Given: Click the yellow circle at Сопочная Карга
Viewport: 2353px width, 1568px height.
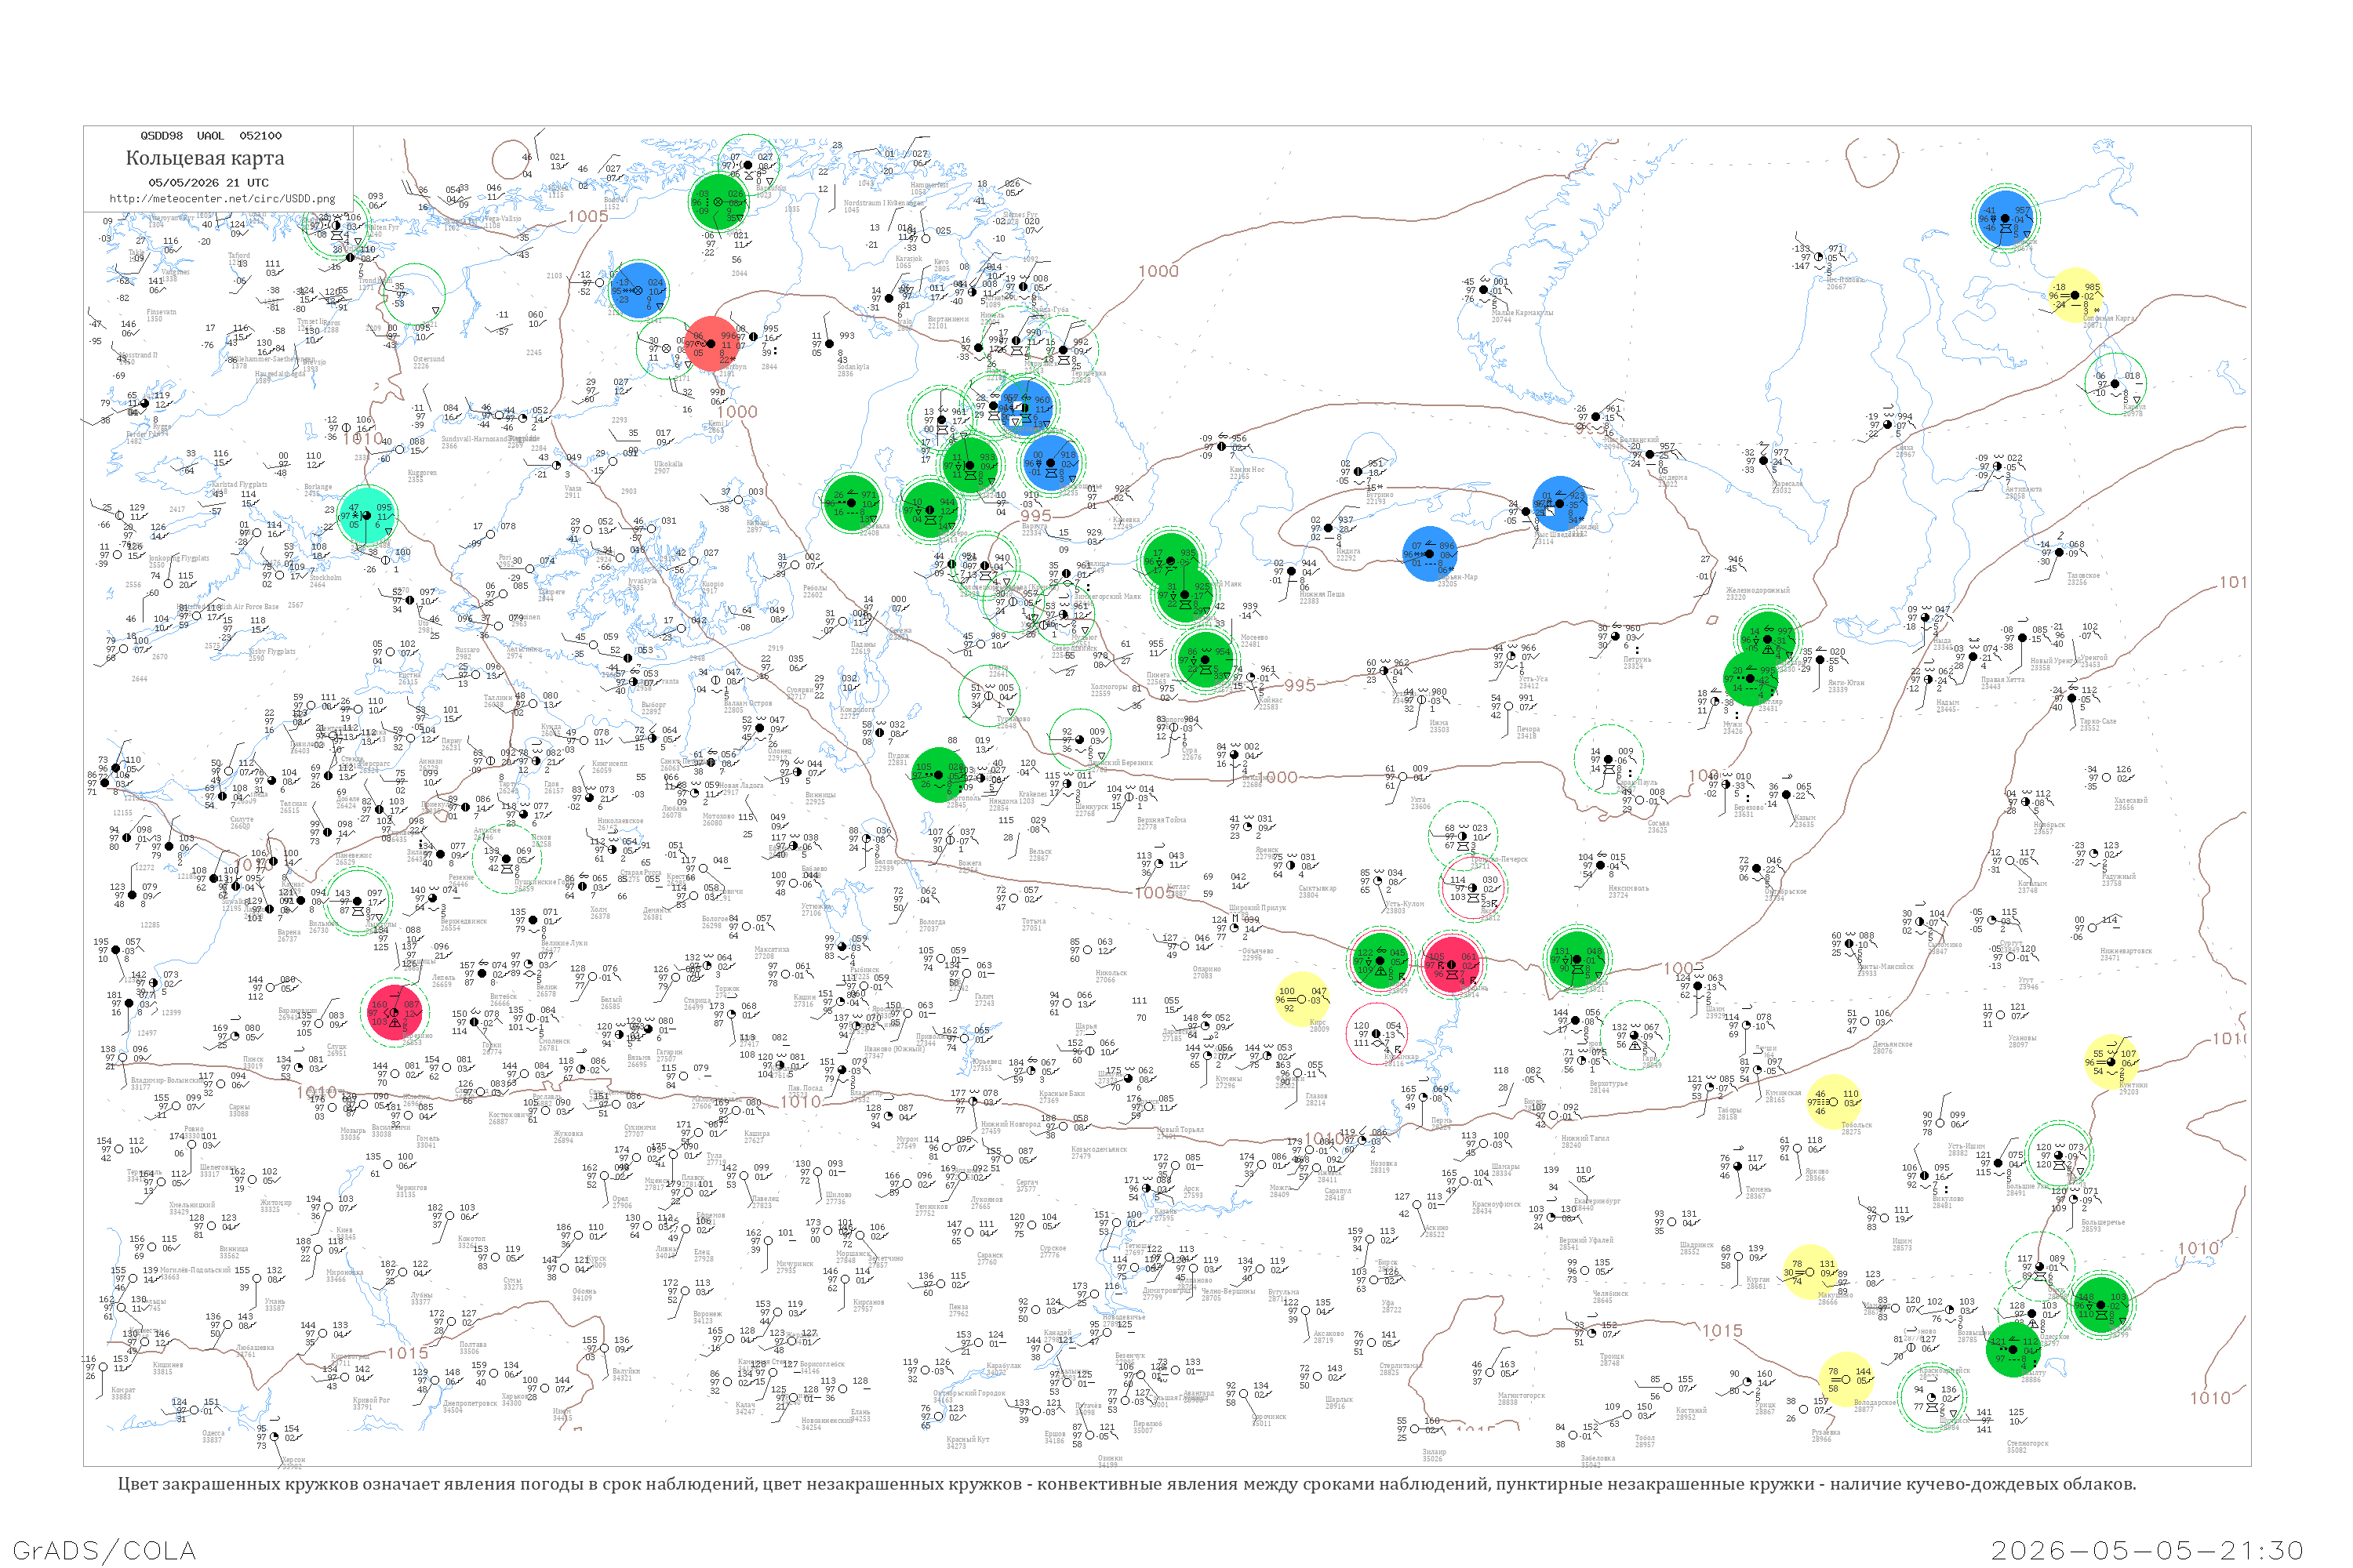Looking at the screenshot, I should (x=2075, y=295).
